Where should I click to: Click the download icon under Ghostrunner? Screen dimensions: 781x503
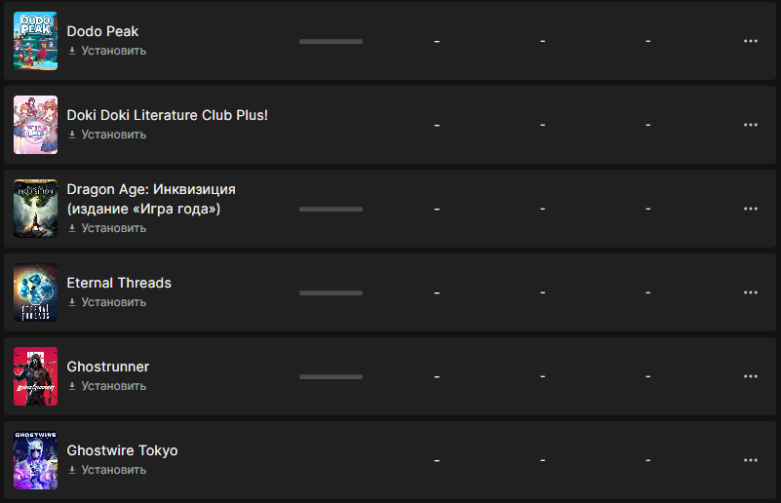coord(72,386)
